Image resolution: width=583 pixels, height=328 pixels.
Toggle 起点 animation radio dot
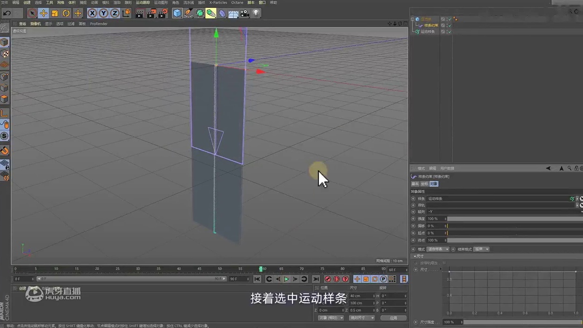(x=413, y=233)
